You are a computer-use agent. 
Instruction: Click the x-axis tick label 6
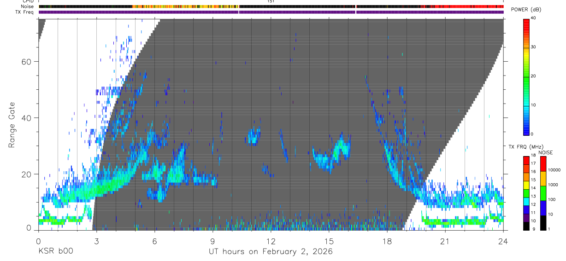coord(154,241)
